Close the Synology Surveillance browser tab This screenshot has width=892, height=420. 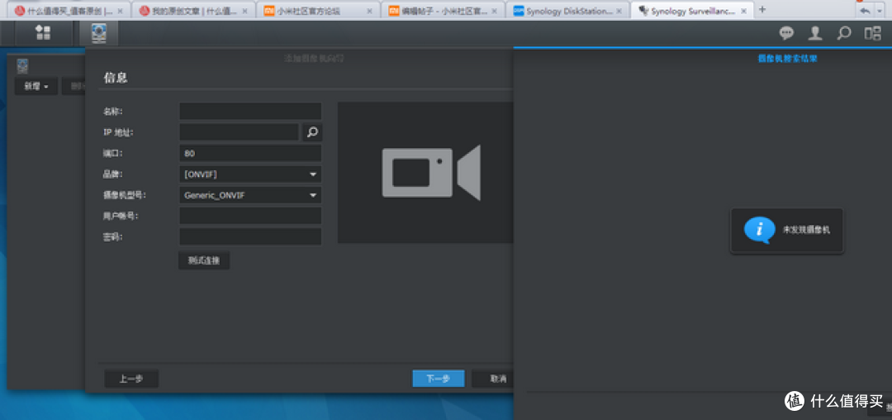(744, 11)
